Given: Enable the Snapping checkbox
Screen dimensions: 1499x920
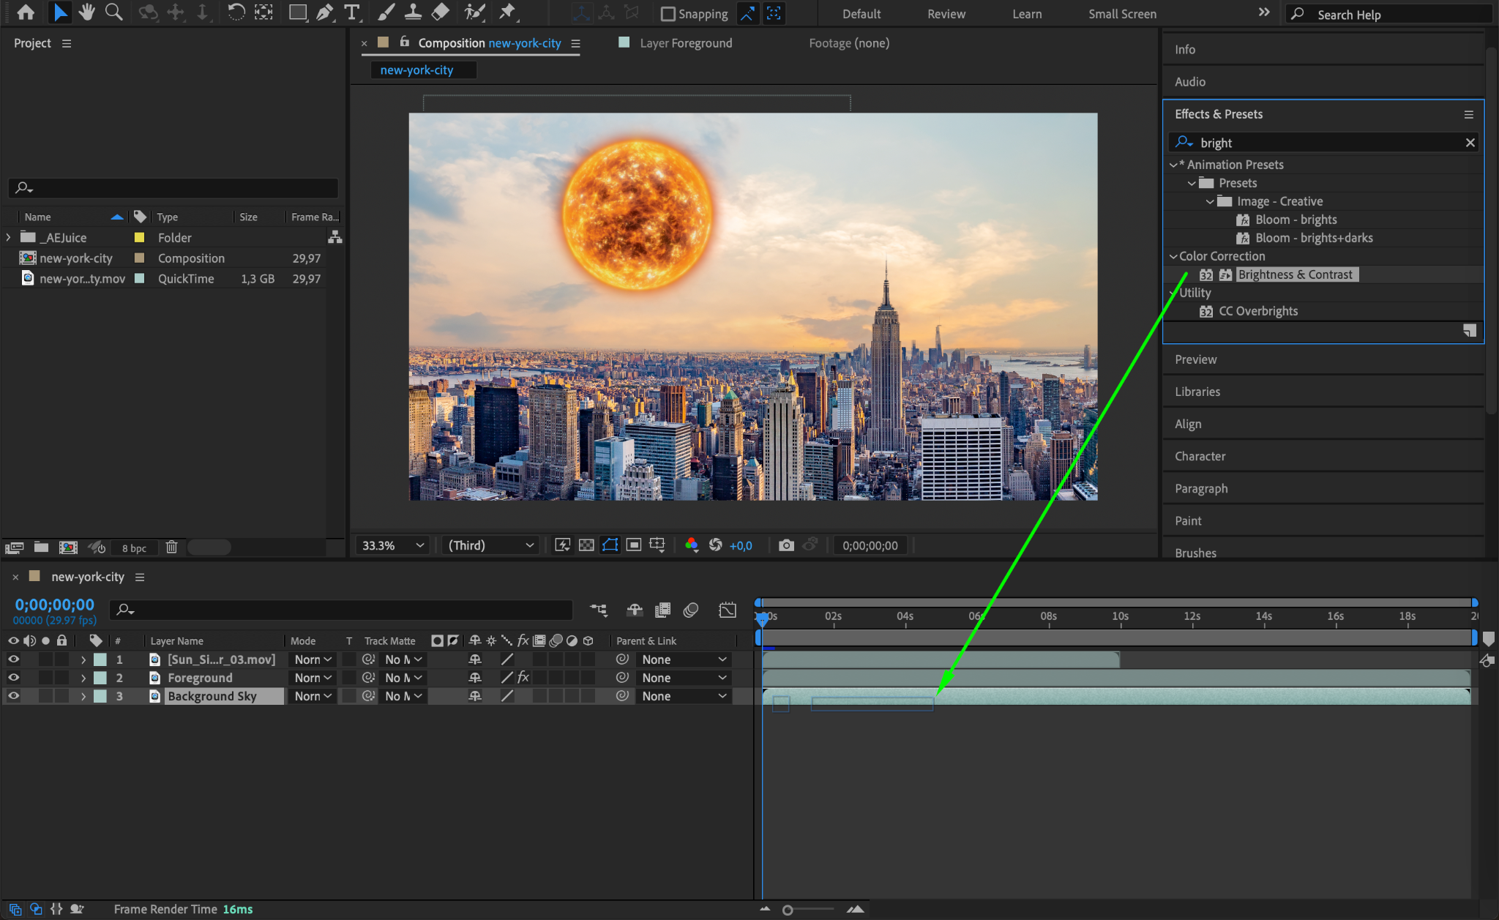Looking at the screenshot, I should pos(668,14).
